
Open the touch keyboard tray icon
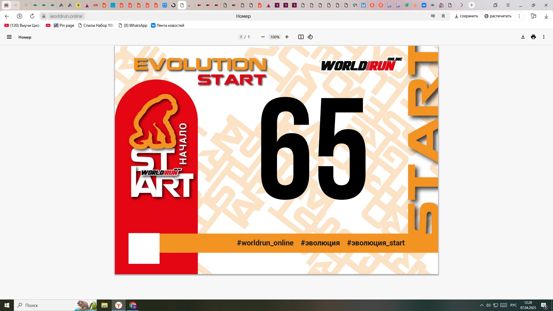[x=504, y=305]
